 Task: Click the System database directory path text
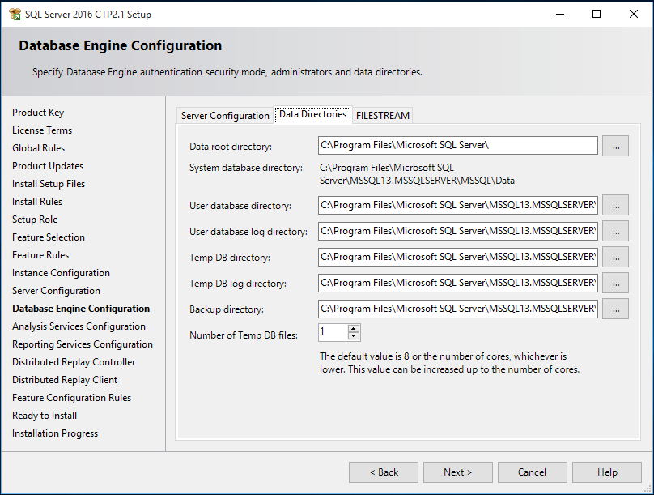417,174
